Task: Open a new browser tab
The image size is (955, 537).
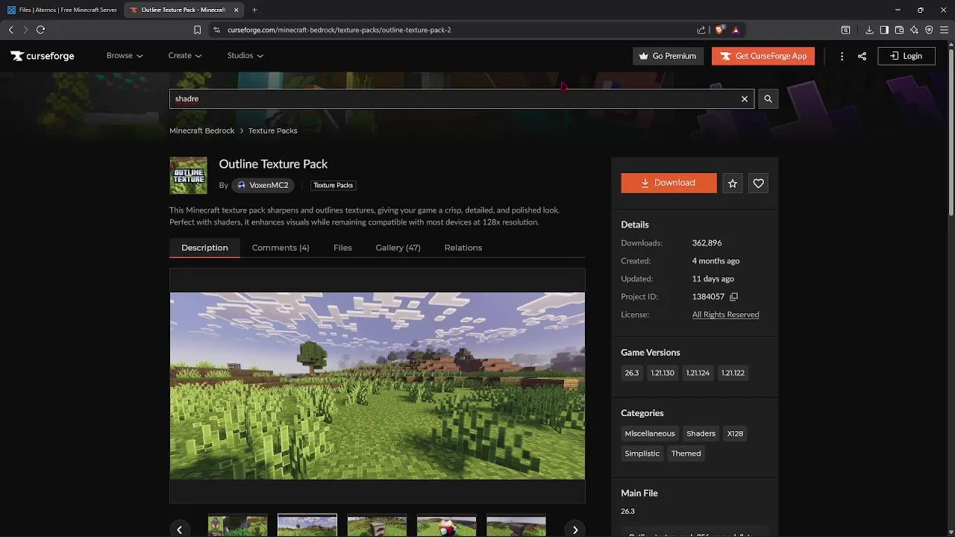Action: click(254, 10)
